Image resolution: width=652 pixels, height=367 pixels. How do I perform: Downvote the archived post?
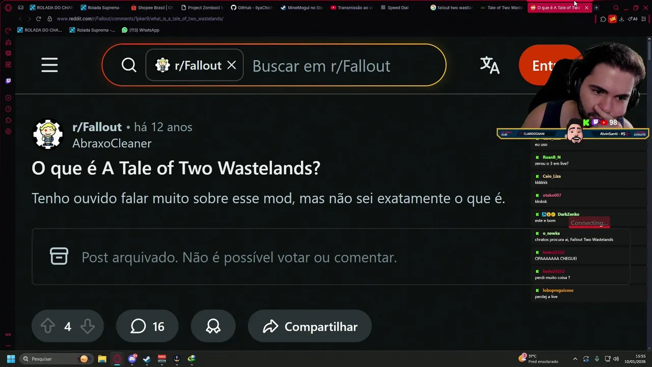pyautogui.click(x=88, y=326)
